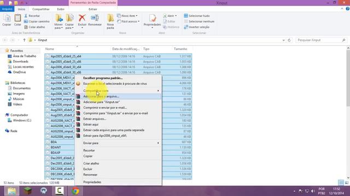
Task: Click Selecionar tudo in ribbon
Action: [197, 16]
